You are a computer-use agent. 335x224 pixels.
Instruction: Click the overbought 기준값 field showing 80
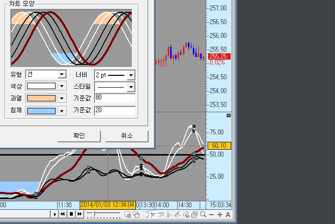pos(115,98)
